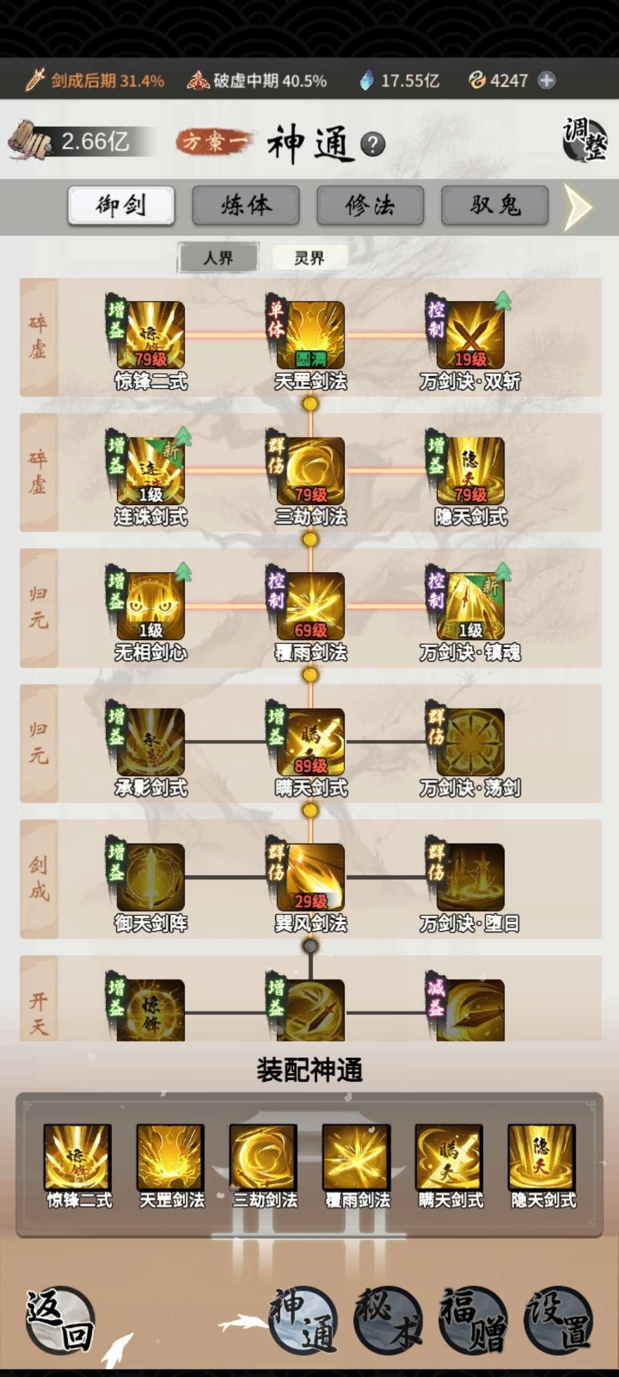Select the 天罡剑法 skill in skill tree
This screenshot has width=619, height=1377.
tap(311, 335)
